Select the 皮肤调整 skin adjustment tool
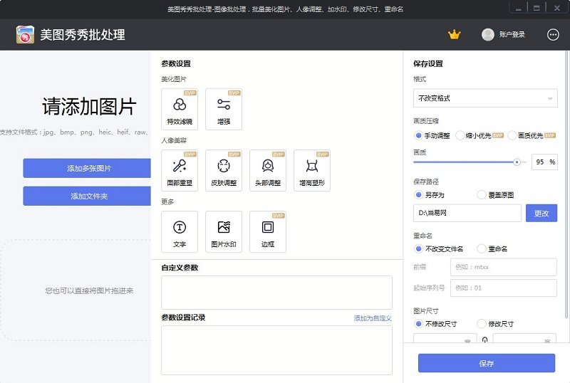Viewport: 570px width, 383px height. [224, 170]
